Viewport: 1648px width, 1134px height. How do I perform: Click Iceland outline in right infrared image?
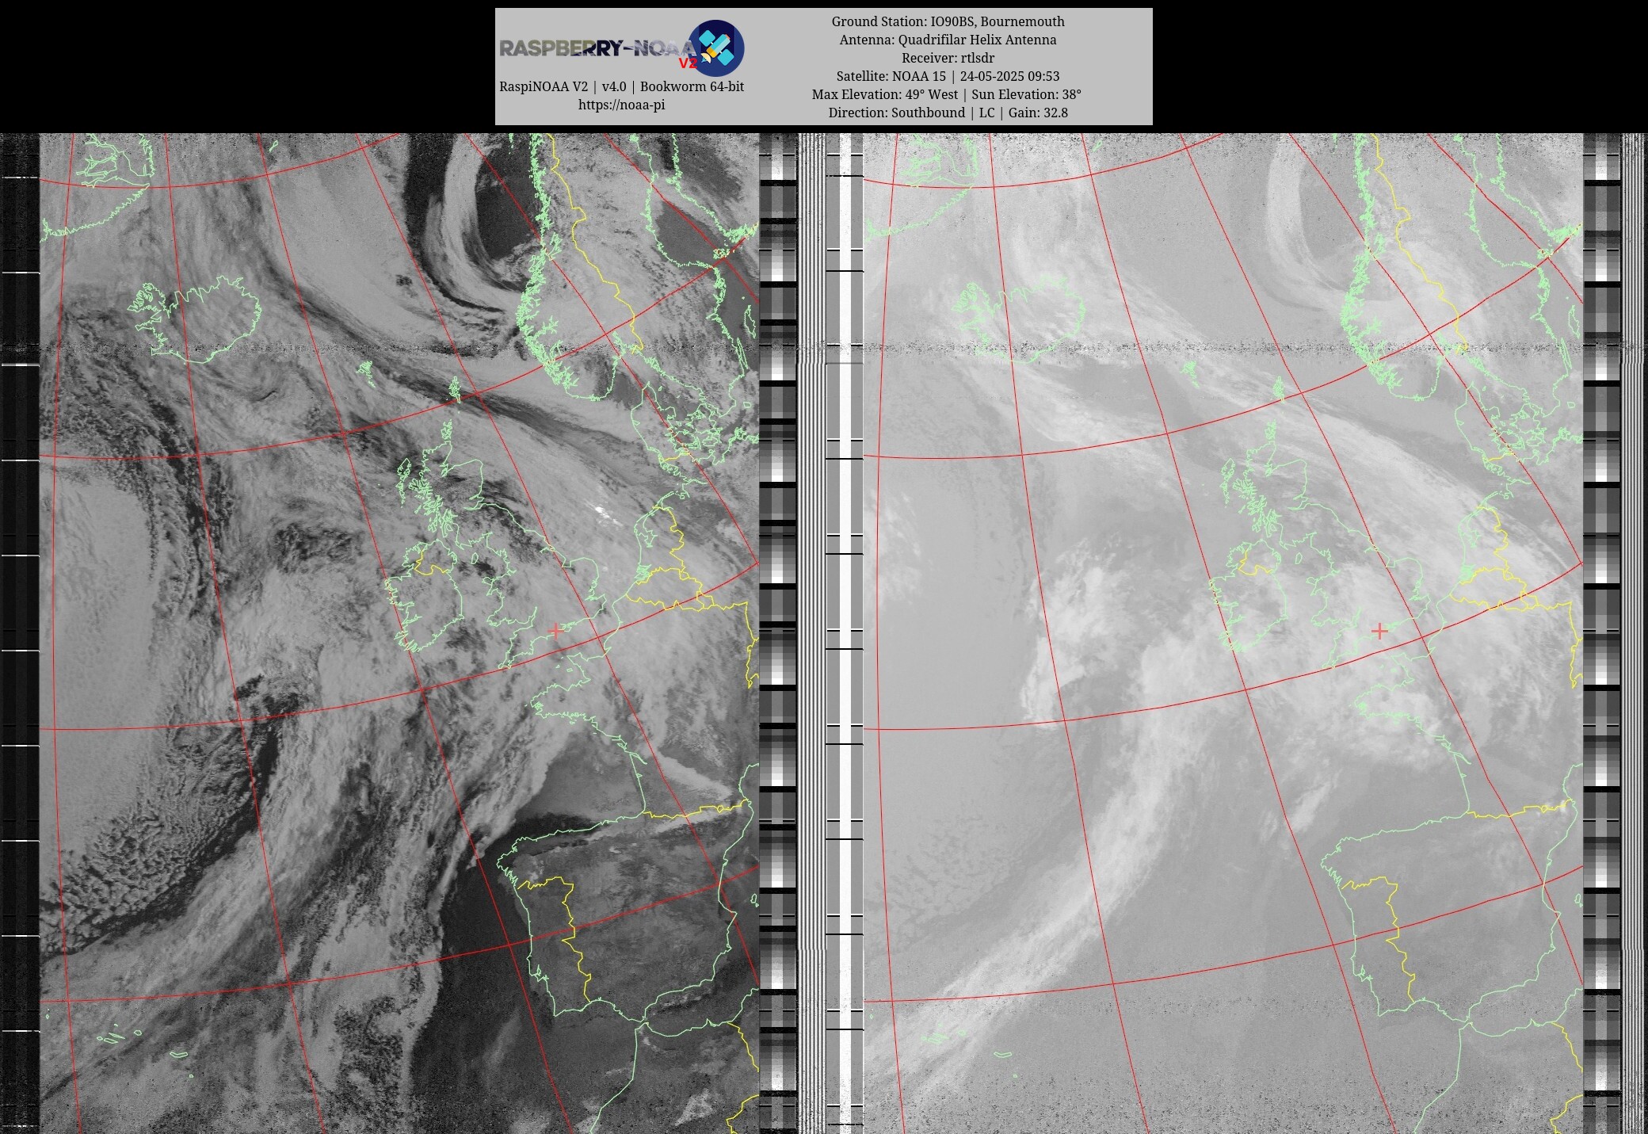tap(1018, 319)
